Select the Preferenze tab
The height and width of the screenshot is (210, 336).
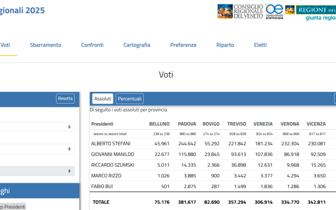(183, 45)
